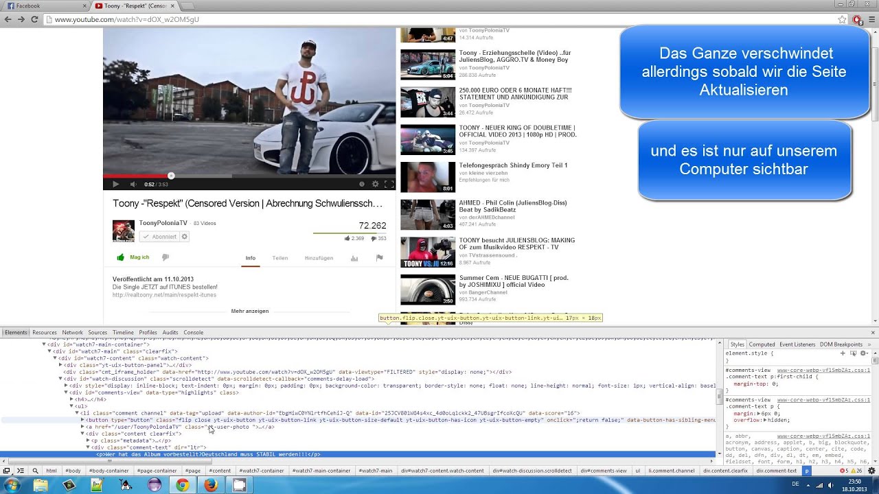Click the green thumbs-up like icon
The image size is (879, 494).
121,257
